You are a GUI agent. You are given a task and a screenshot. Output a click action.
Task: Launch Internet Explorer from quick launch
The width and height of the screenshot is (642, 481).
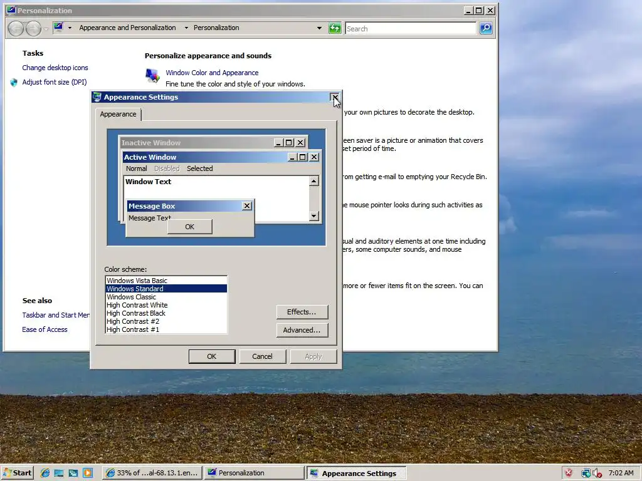45,473
